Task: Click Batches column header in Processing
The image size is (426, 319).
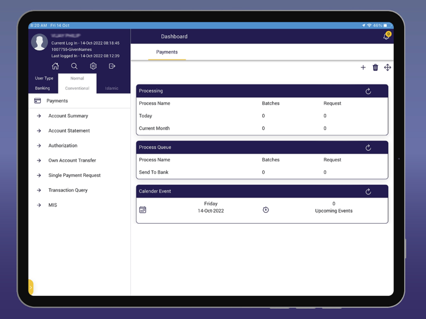Action: [x=271, y=103]
